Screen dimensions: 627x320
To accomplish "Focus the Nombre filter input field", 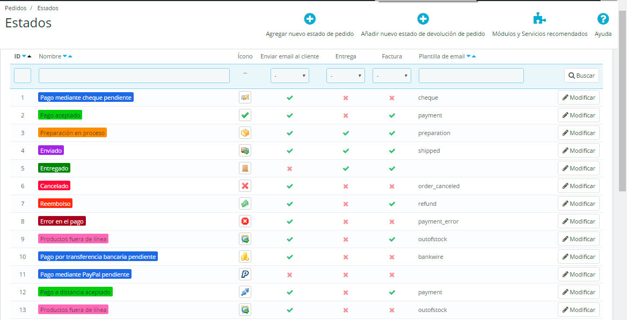I will click(134, 76).
